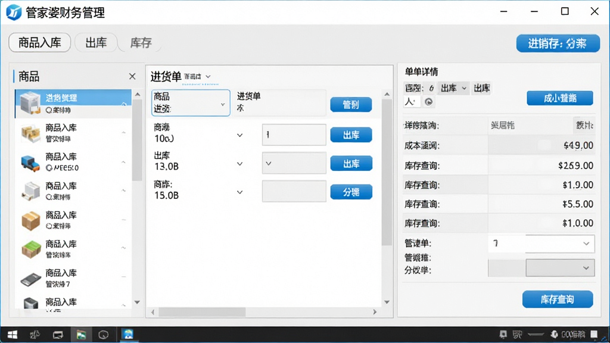Expand the 进货单 header dropdown arrow
This screenshot has width=610, height=343.
coord(208,77)
